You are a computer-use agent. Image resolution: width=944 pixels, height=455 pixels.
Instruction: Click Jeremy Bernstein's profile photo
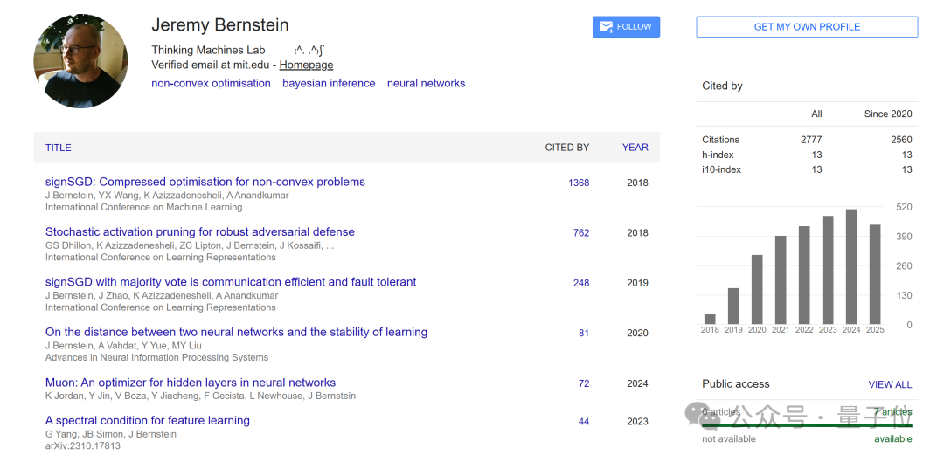pyautogui.click(x=80, y=61)
